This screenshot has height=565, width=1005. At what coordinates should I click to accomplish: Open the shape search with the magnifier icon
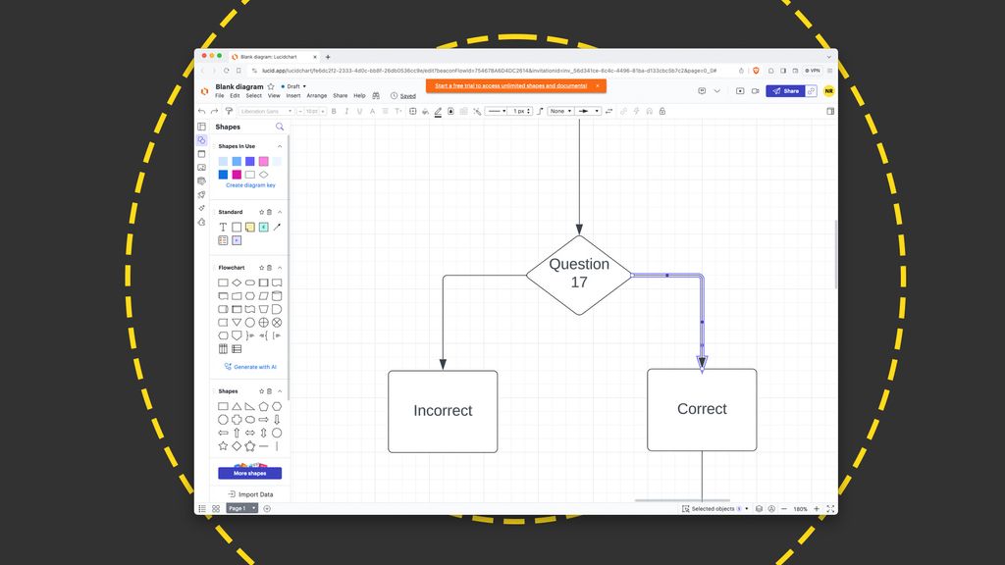tap(279, 127)
